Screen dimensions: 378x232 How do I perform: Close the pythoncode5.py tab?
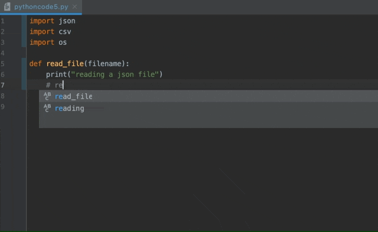tap(75, 6)
